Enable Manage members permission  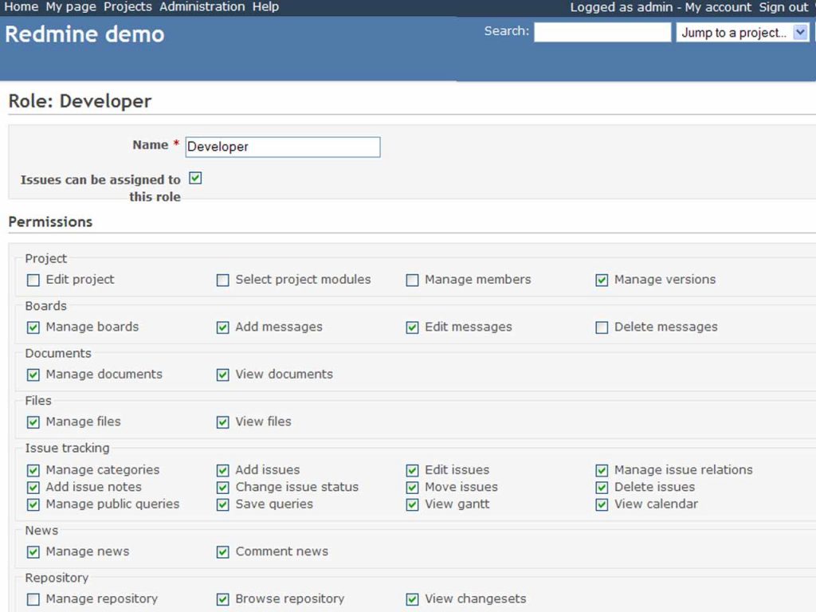(x=412, y=280)
